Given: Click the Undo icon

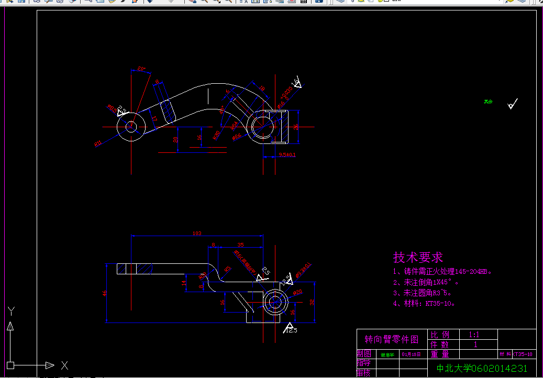Looking at the screenshot, I should pyautogui.click(x=150, y=2).
